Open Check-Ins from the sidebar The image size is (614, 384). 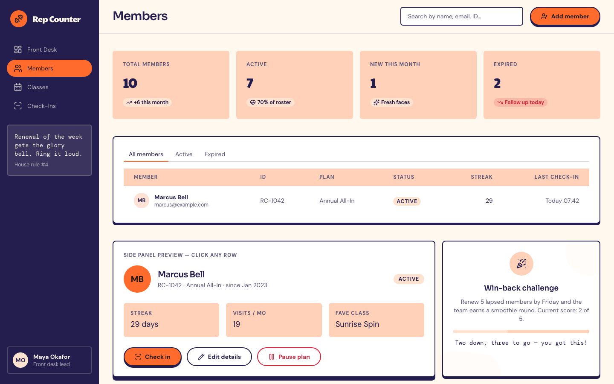[x=49, y=106]
